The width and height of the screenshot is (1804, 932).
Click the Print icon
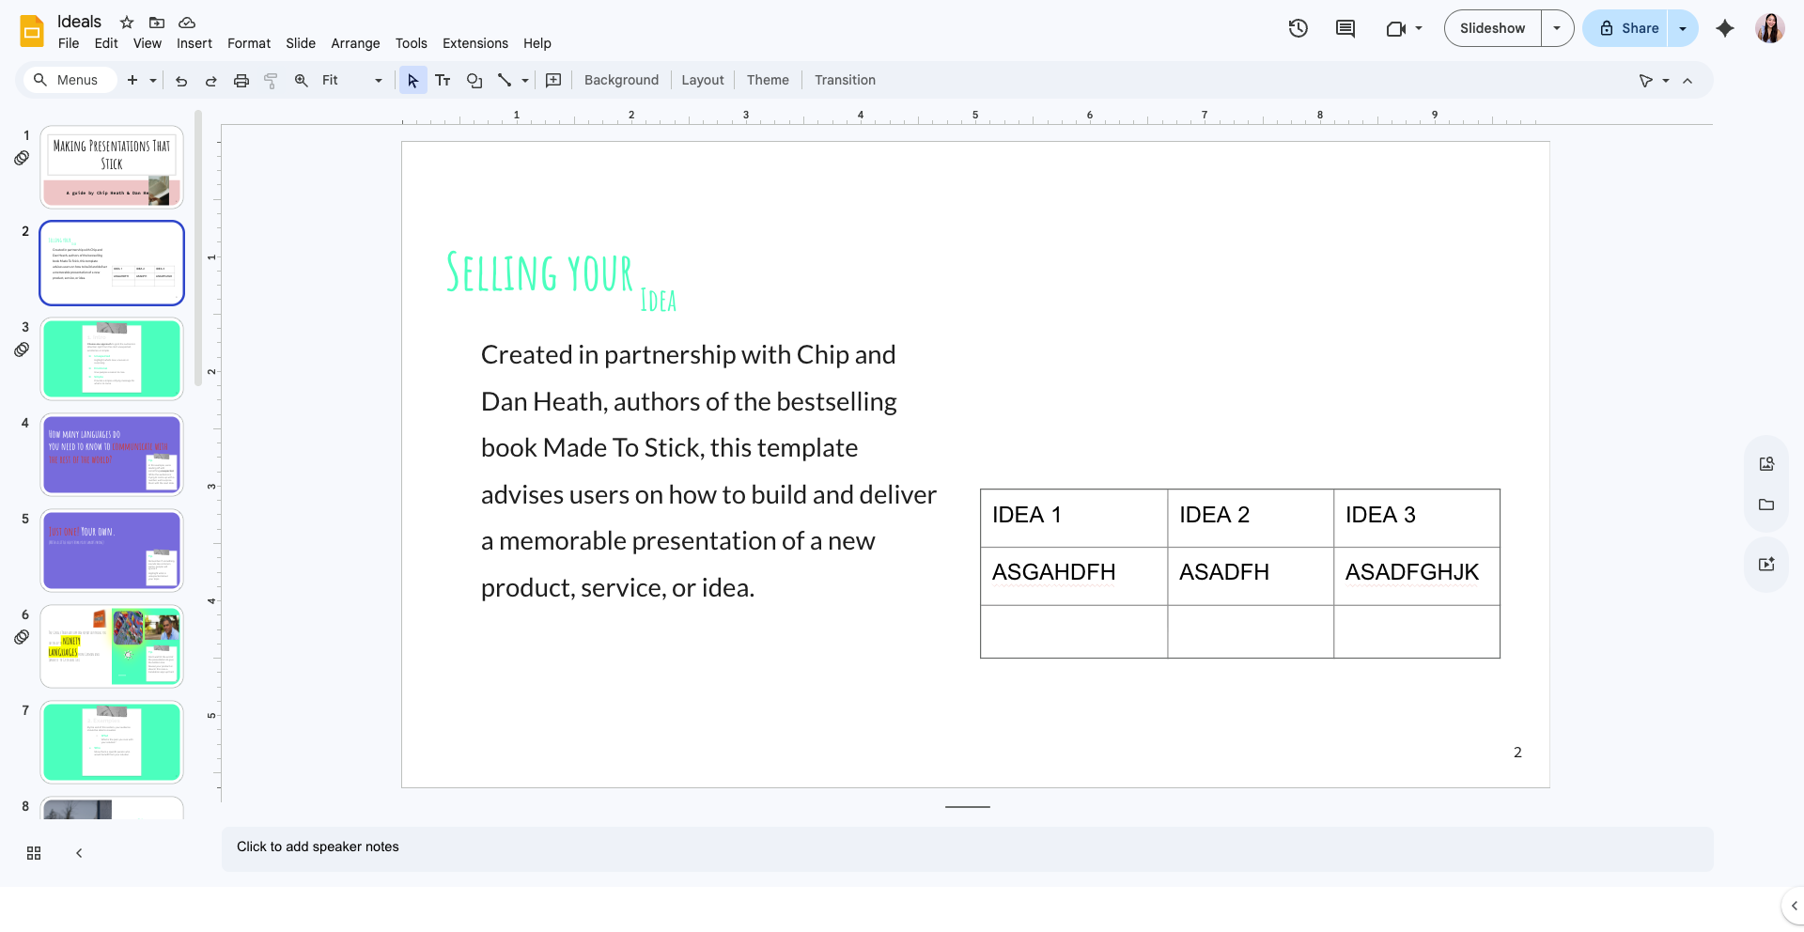click(x=241, y=80)
